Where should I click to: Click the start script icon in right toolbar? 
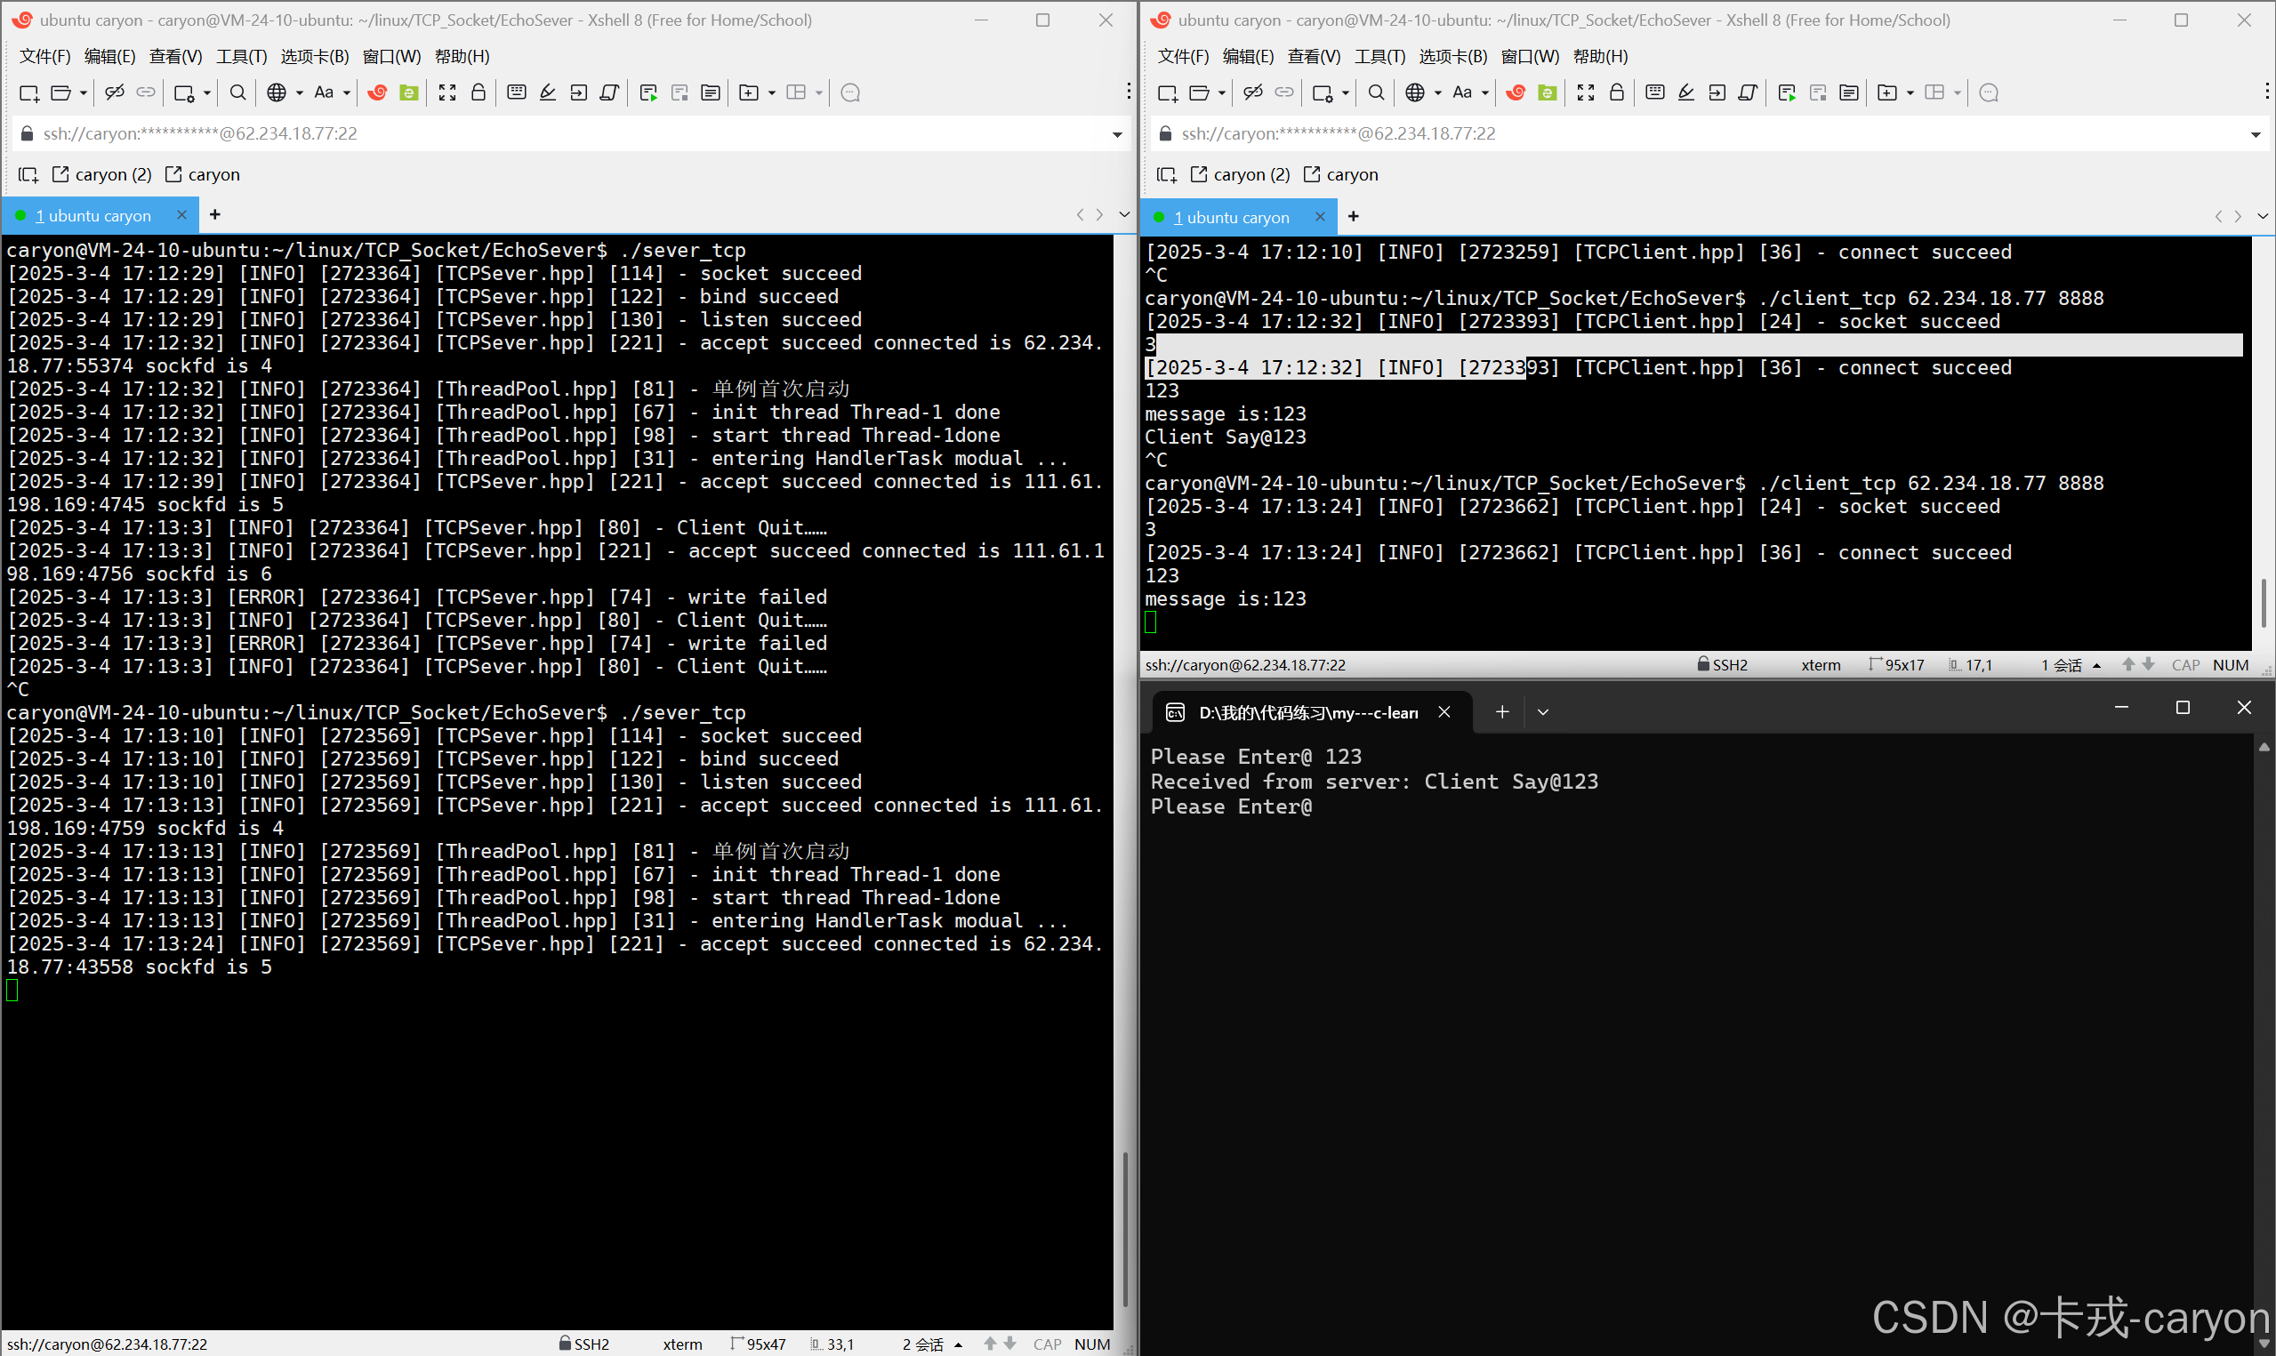1787,92
